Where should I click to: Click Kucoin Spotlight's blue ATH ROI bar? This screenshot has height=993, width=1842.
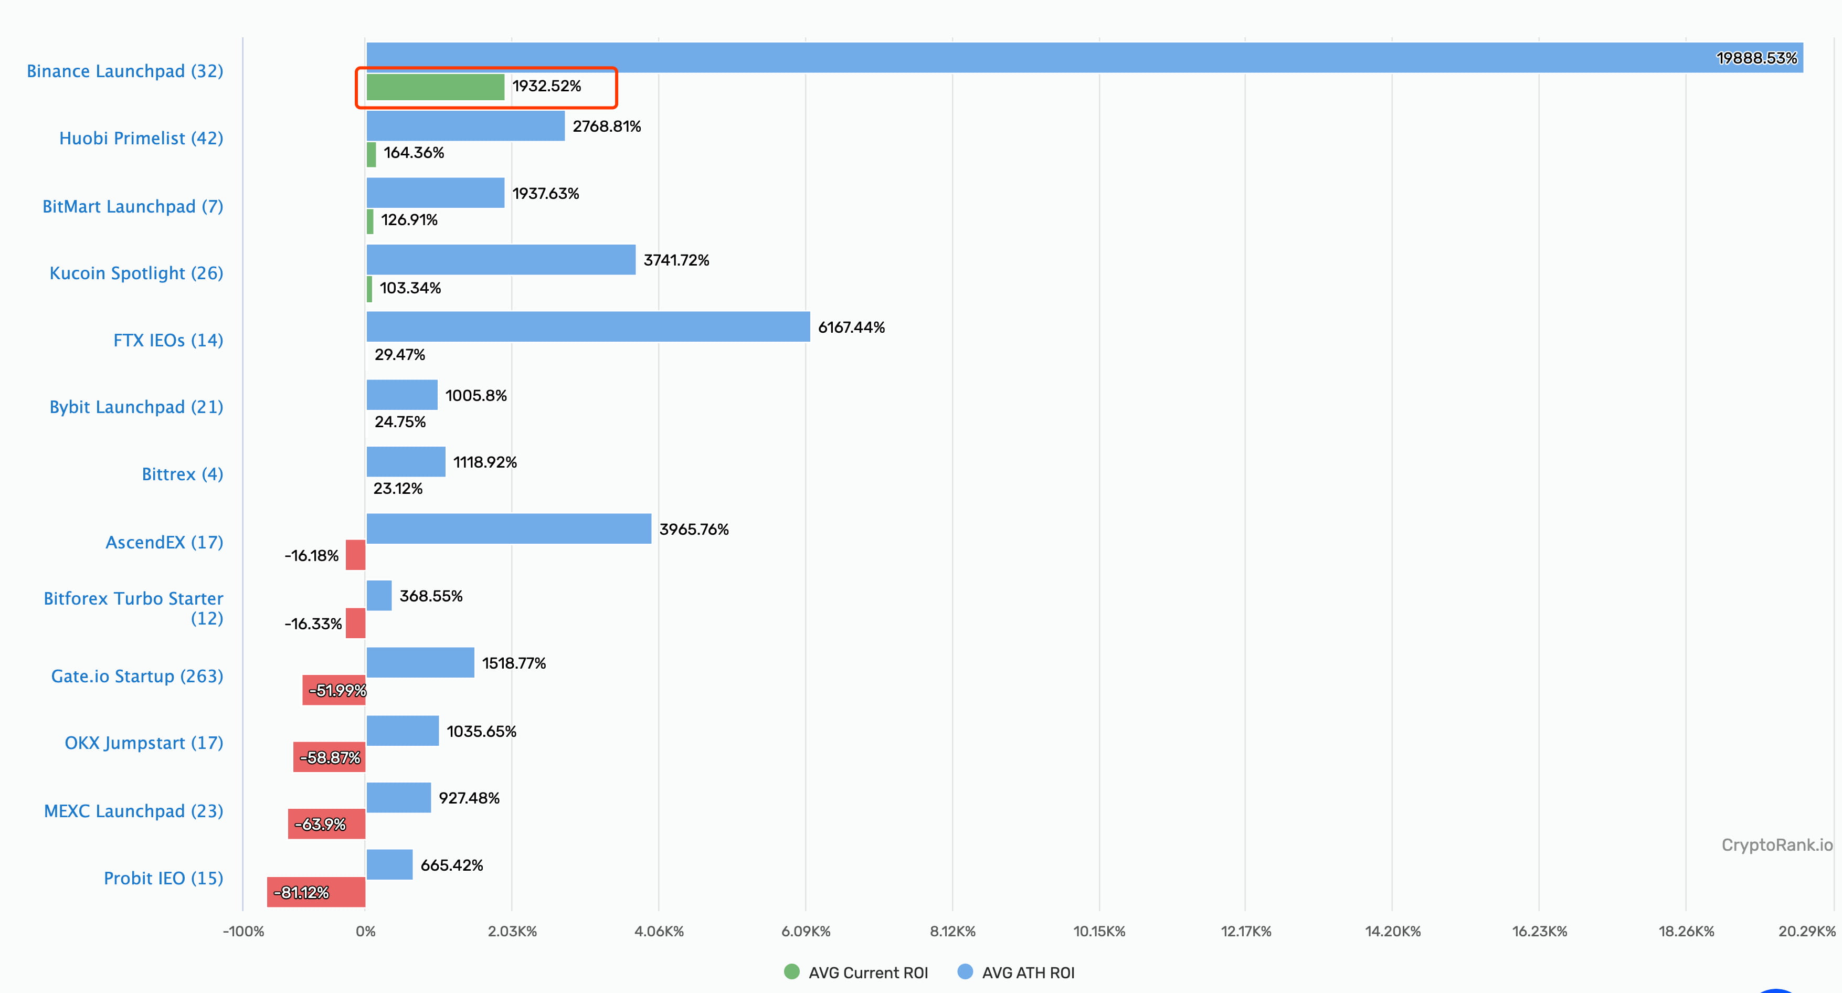[x=501, y=259]
